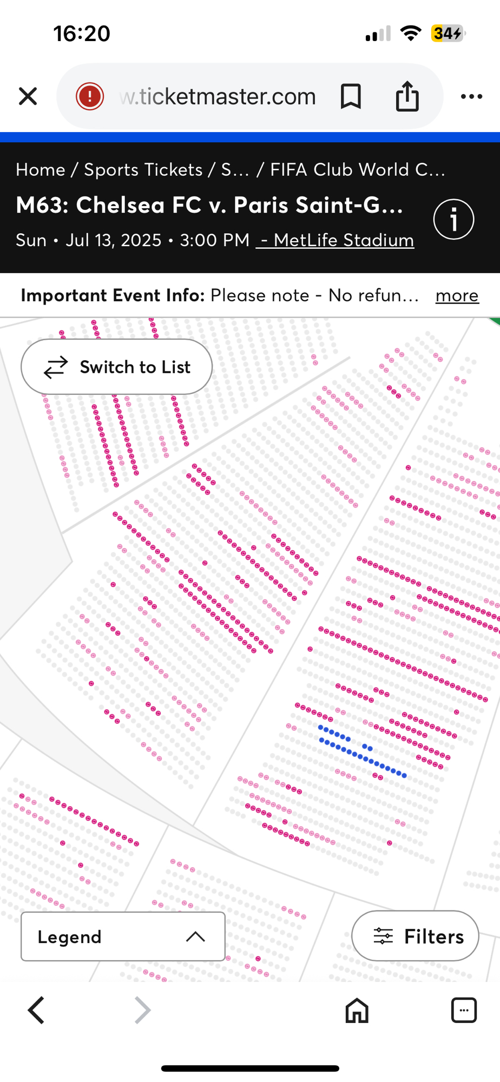Tap the ticketmaster.com address bar
The width and height of the screenshot is (500, 1082).
(218, 97)
